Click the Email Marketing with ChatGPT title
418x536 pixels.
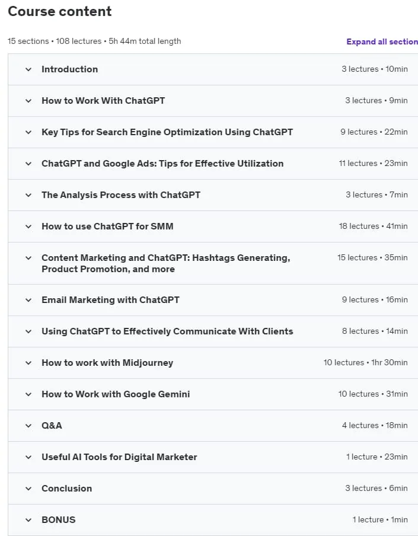(x=110, y=300)
